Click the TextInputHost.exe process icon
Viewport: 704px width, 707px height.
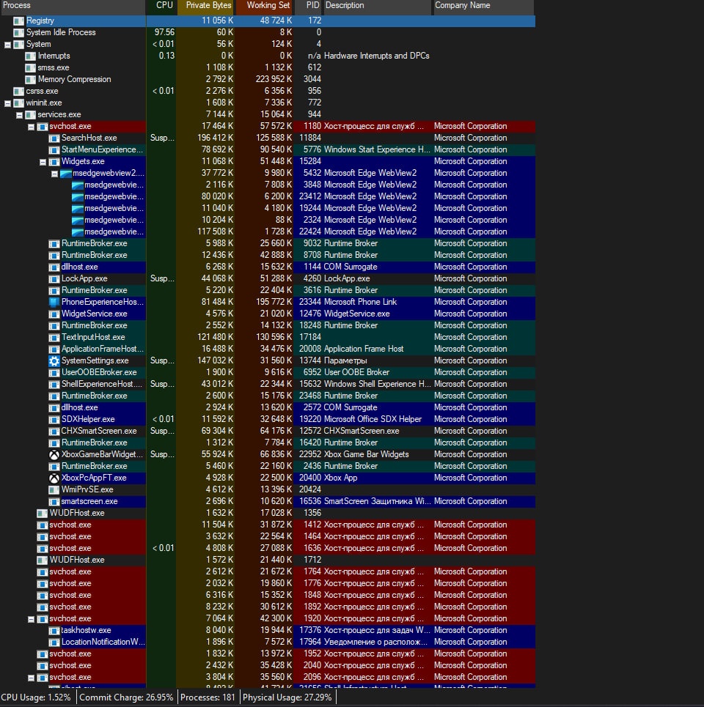pyautogui.click(x=54, y=337)
